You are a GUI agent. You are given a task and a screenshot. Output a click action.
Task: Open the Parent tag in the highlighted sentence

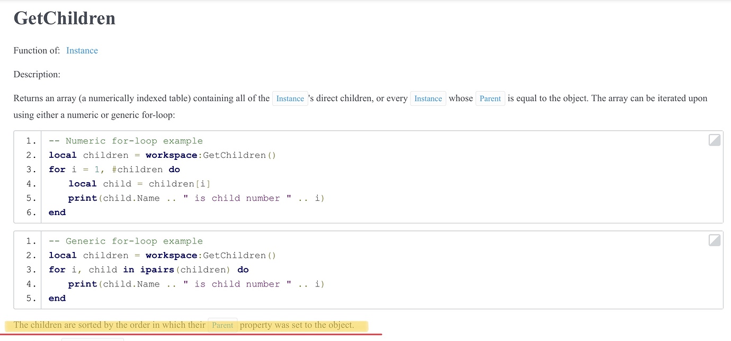(222, 325)
